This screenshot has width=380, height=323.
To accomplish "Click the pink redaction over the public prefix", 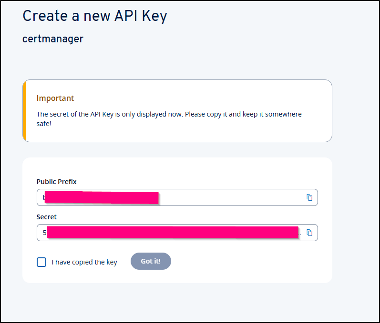I will (x=102, y=197).
